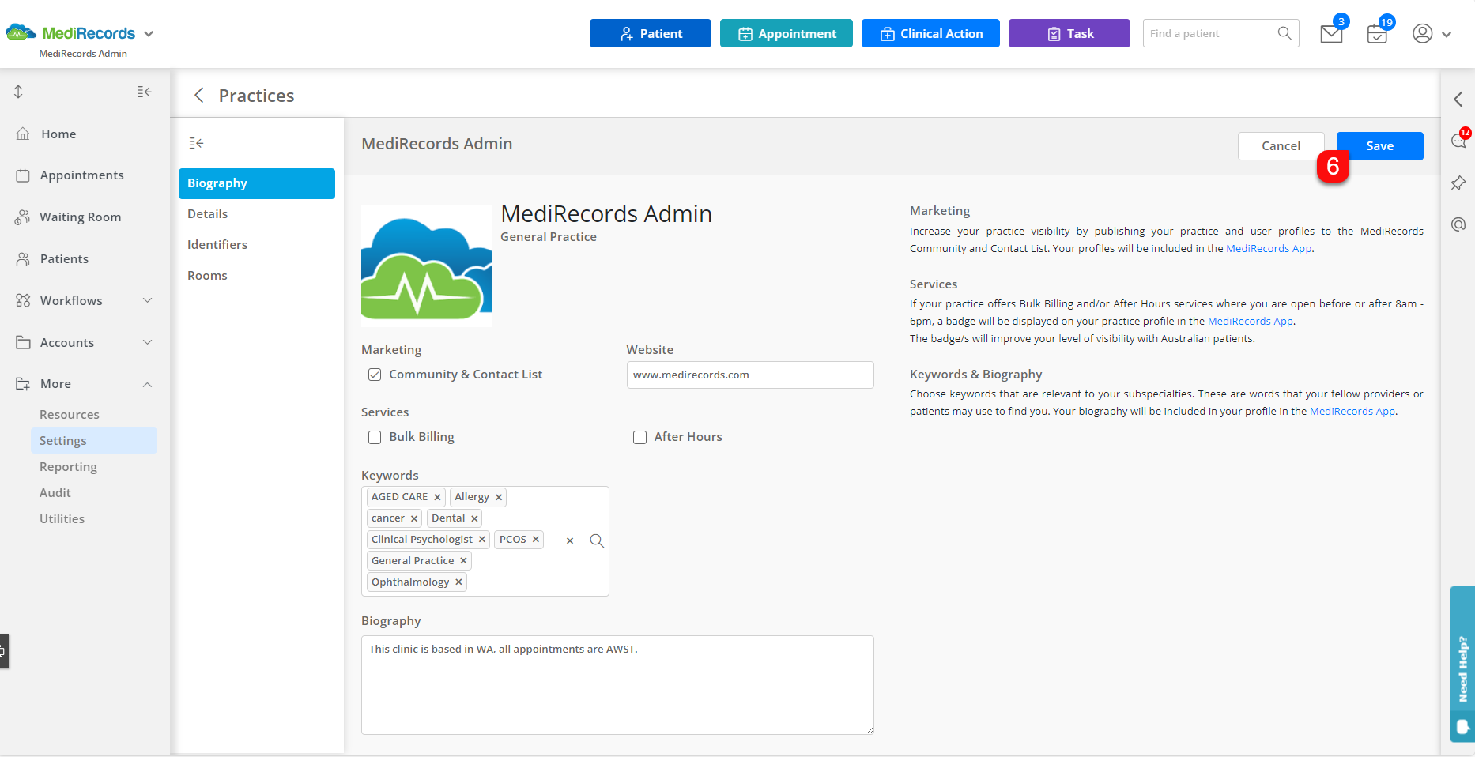Open the user account profile icon
Viewport: 1475px width, 757px height.
coord(1422,34)
